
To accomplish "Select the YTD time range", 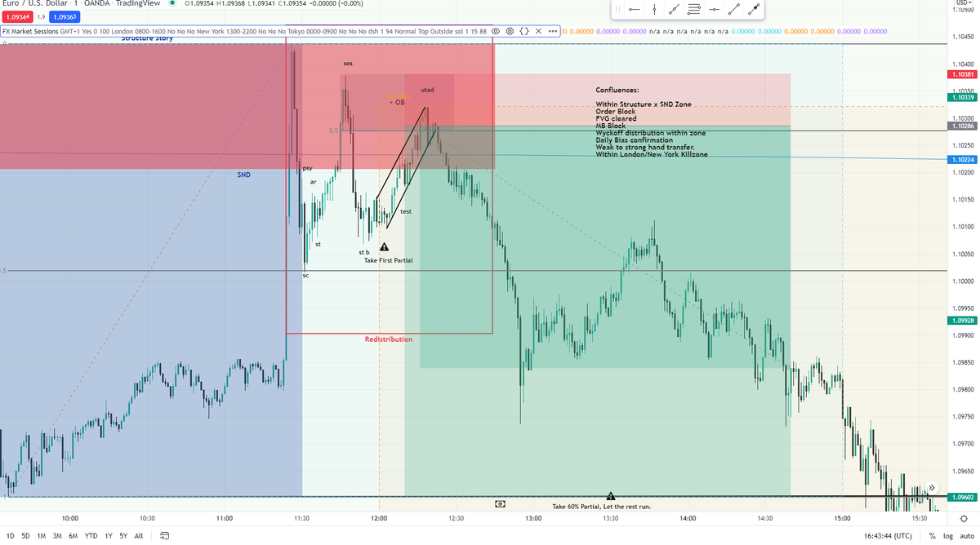I will click(91, 536).
